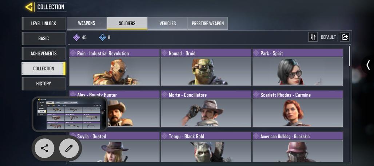The width and height of the screenshot is (374, 166).
Task: Open the HISTORY section
Action: pos(43,84)
